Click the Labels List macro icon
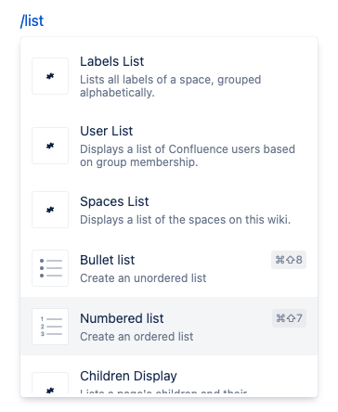Image resolution: width=338 pixels, height=412 pixels. [x=50, y=76]
